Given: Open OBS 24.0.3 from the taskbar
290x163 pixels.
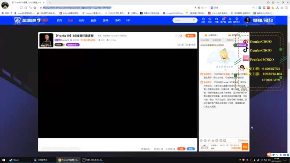Looking at the screenshot, I should click(x=93, y=160).
